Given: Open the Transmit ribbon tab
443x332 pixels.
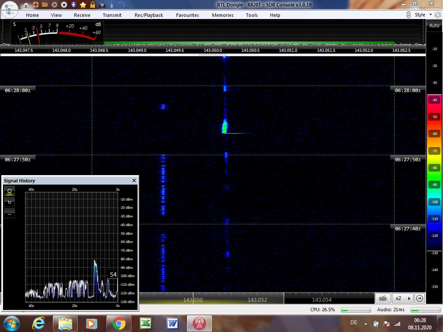Looking at the screenshot, I should [112, 15].
